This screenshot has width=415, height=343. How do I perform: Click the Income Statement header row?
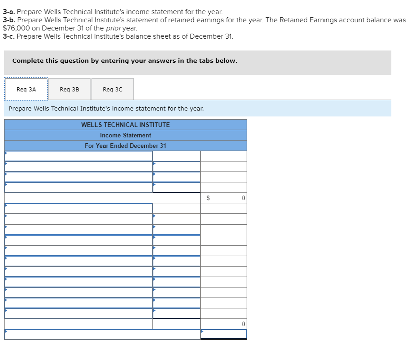click(126, 135)
